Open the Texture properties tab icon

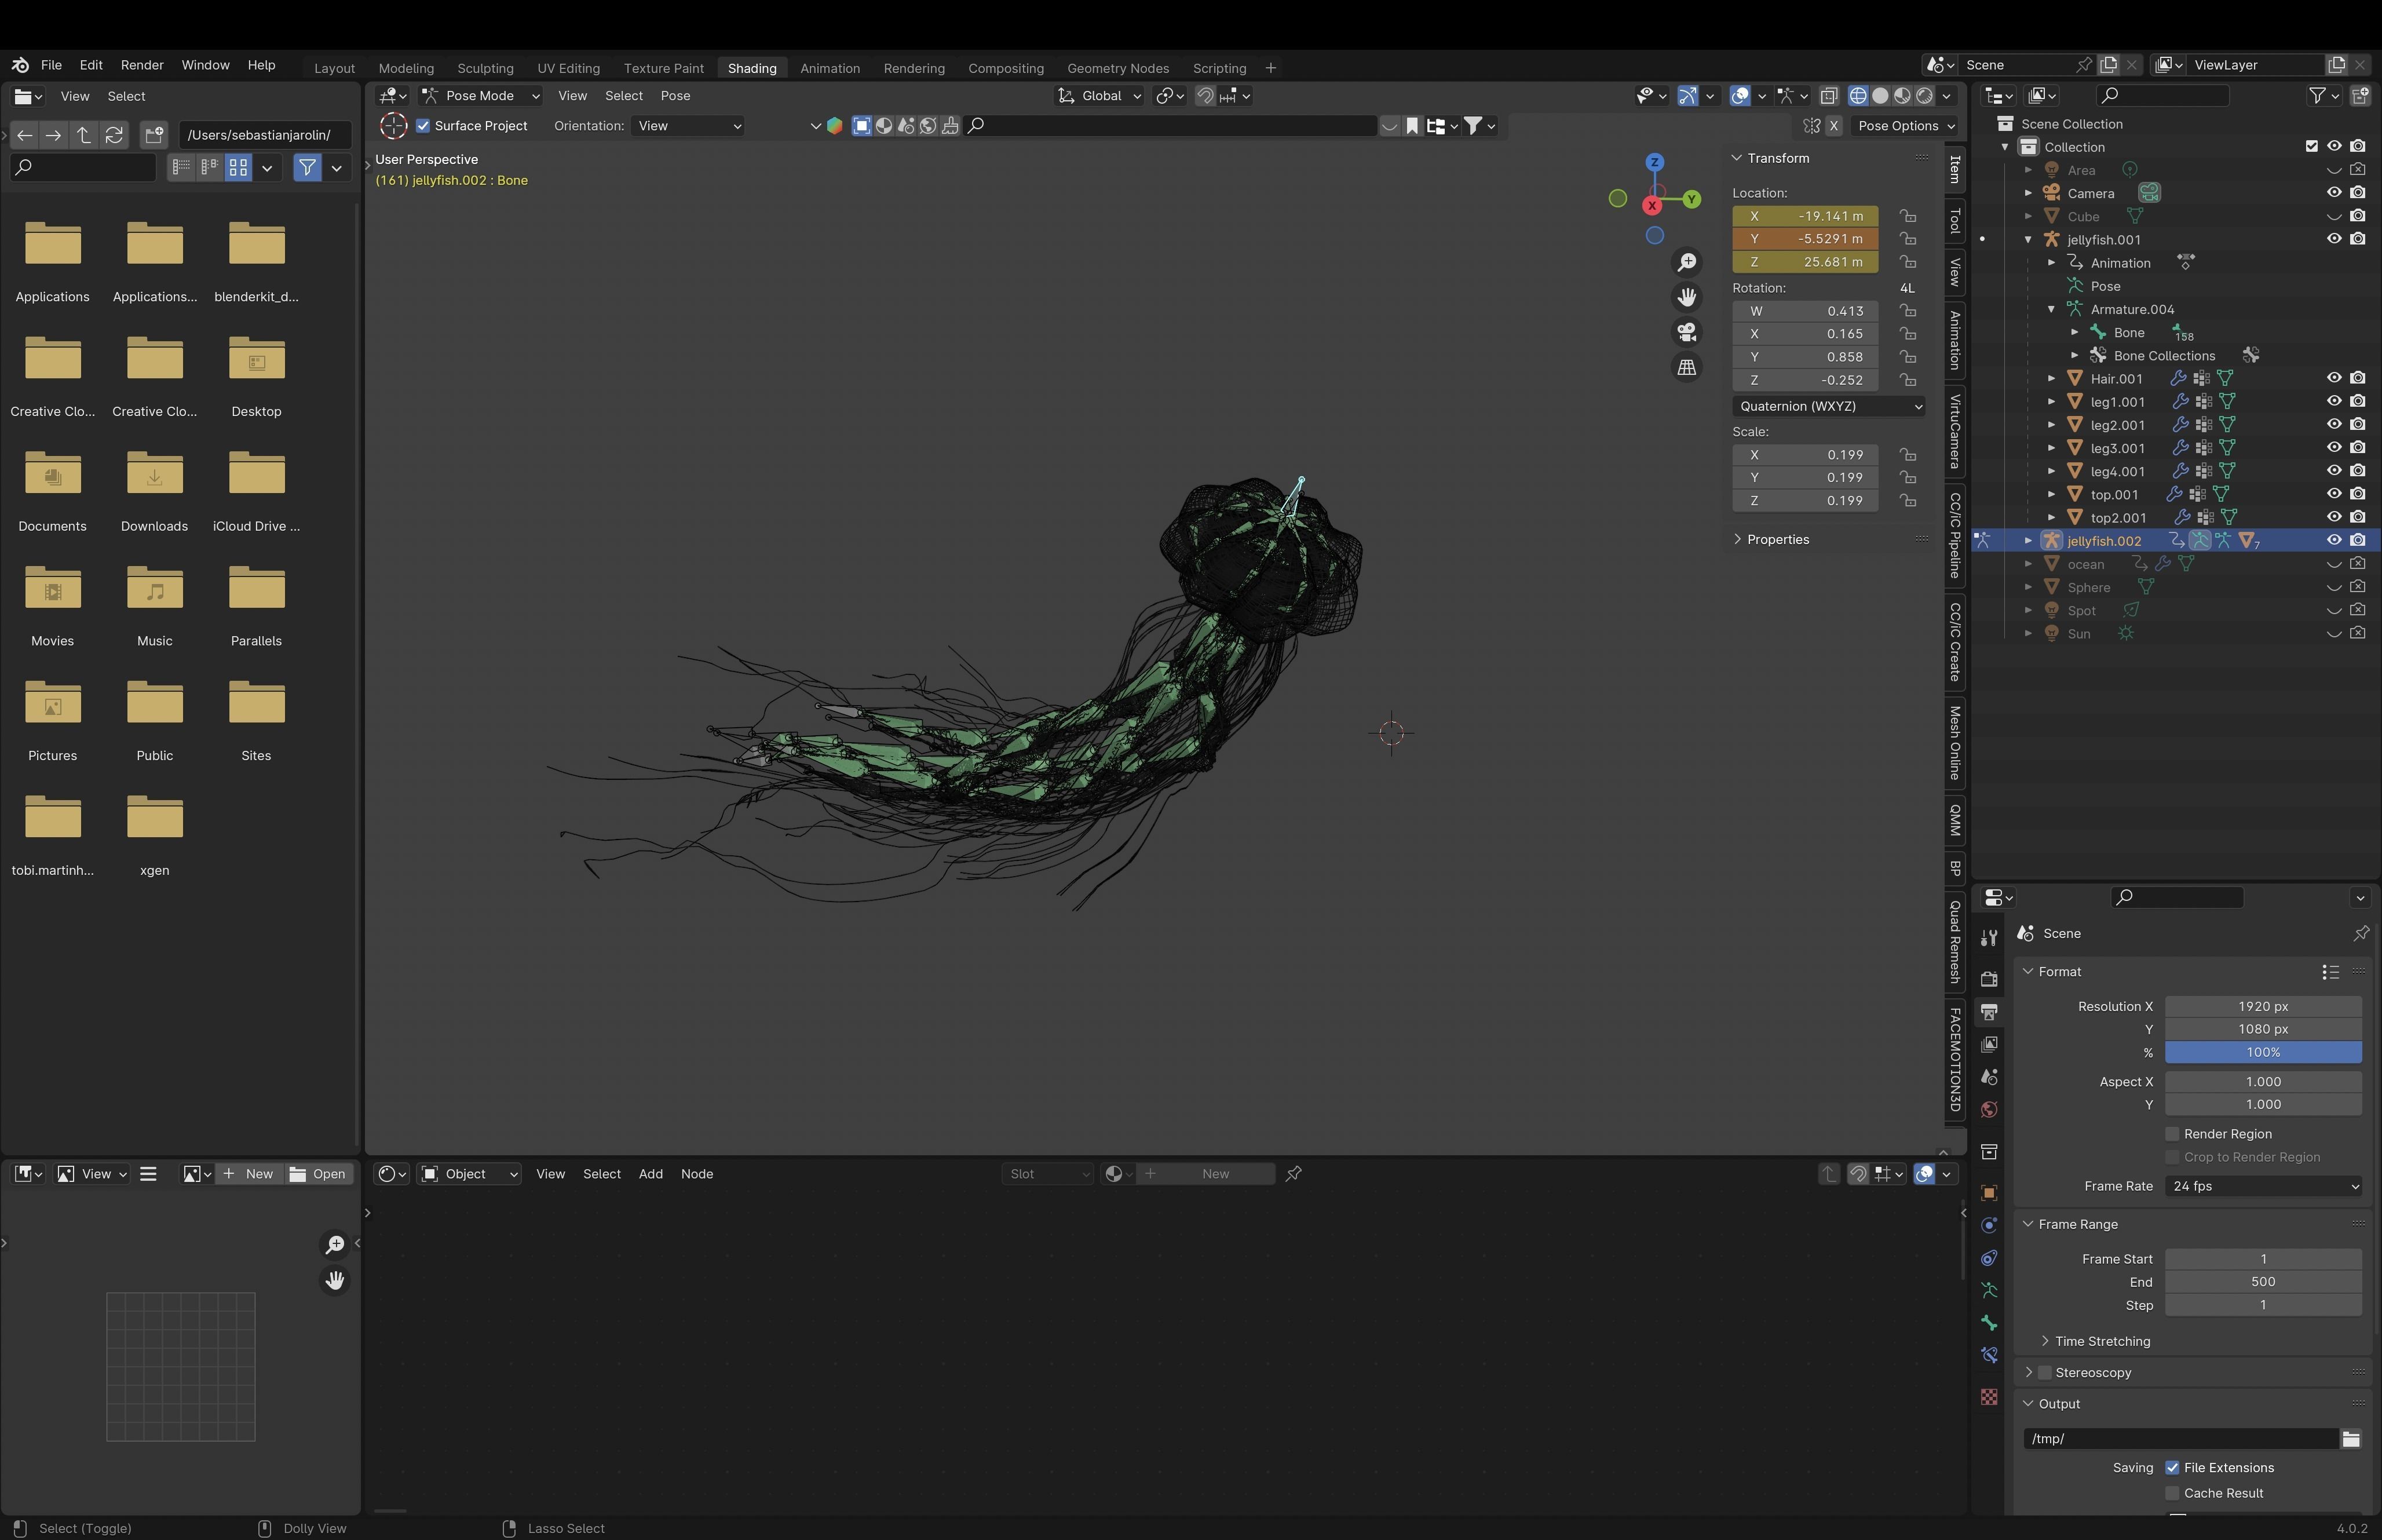click(1989, 1397)
